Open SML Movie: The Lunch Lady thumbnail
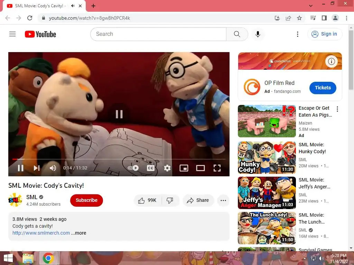 tap(267, 228)
